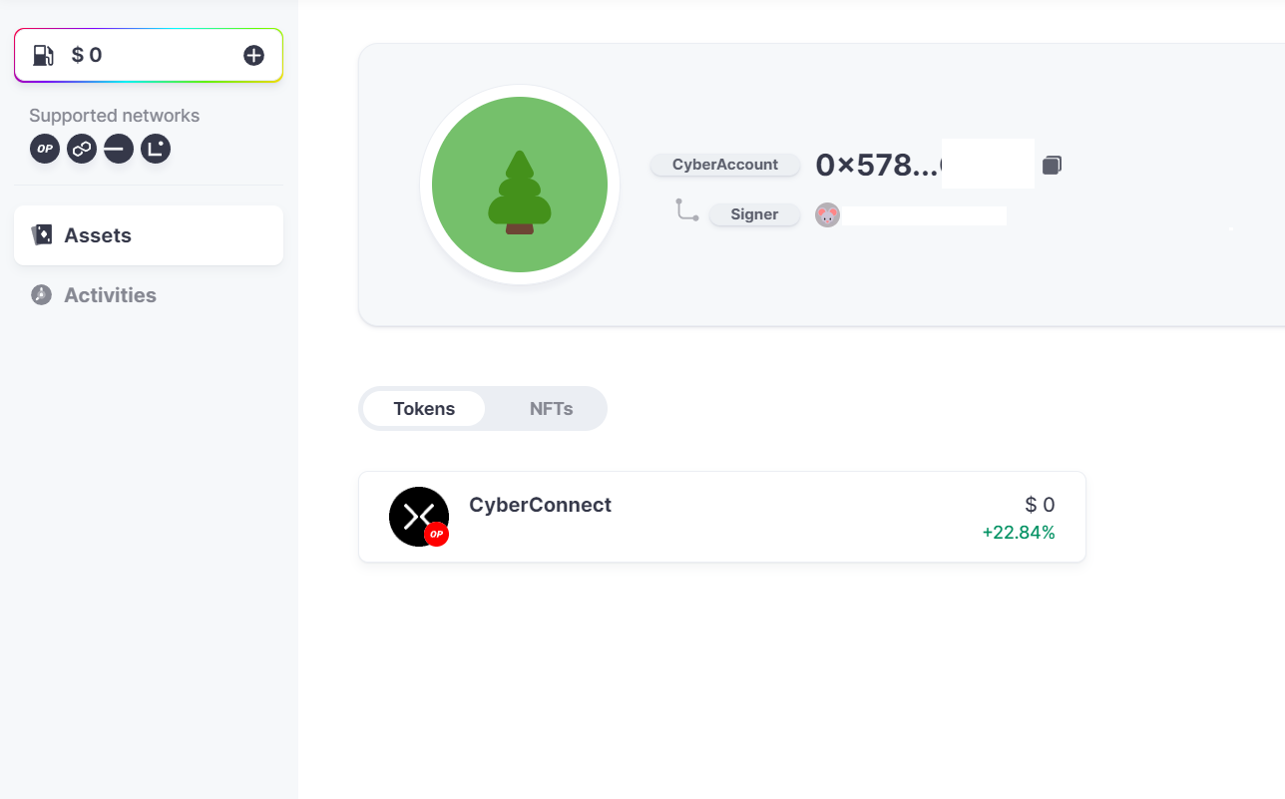The image size is (1285, 799).
Task: Select the Linea network icon
Action: (156, 150)
